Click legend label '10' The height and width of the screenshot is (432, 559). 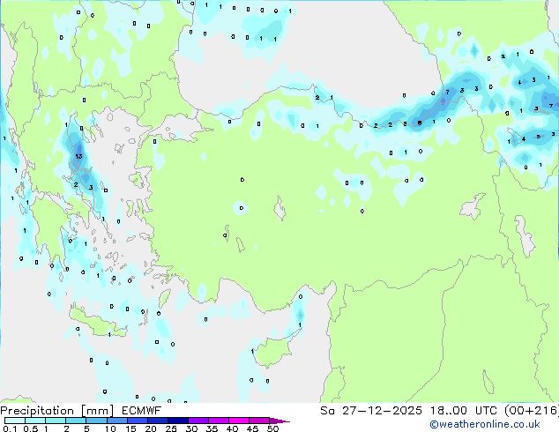tap(110, 428)
